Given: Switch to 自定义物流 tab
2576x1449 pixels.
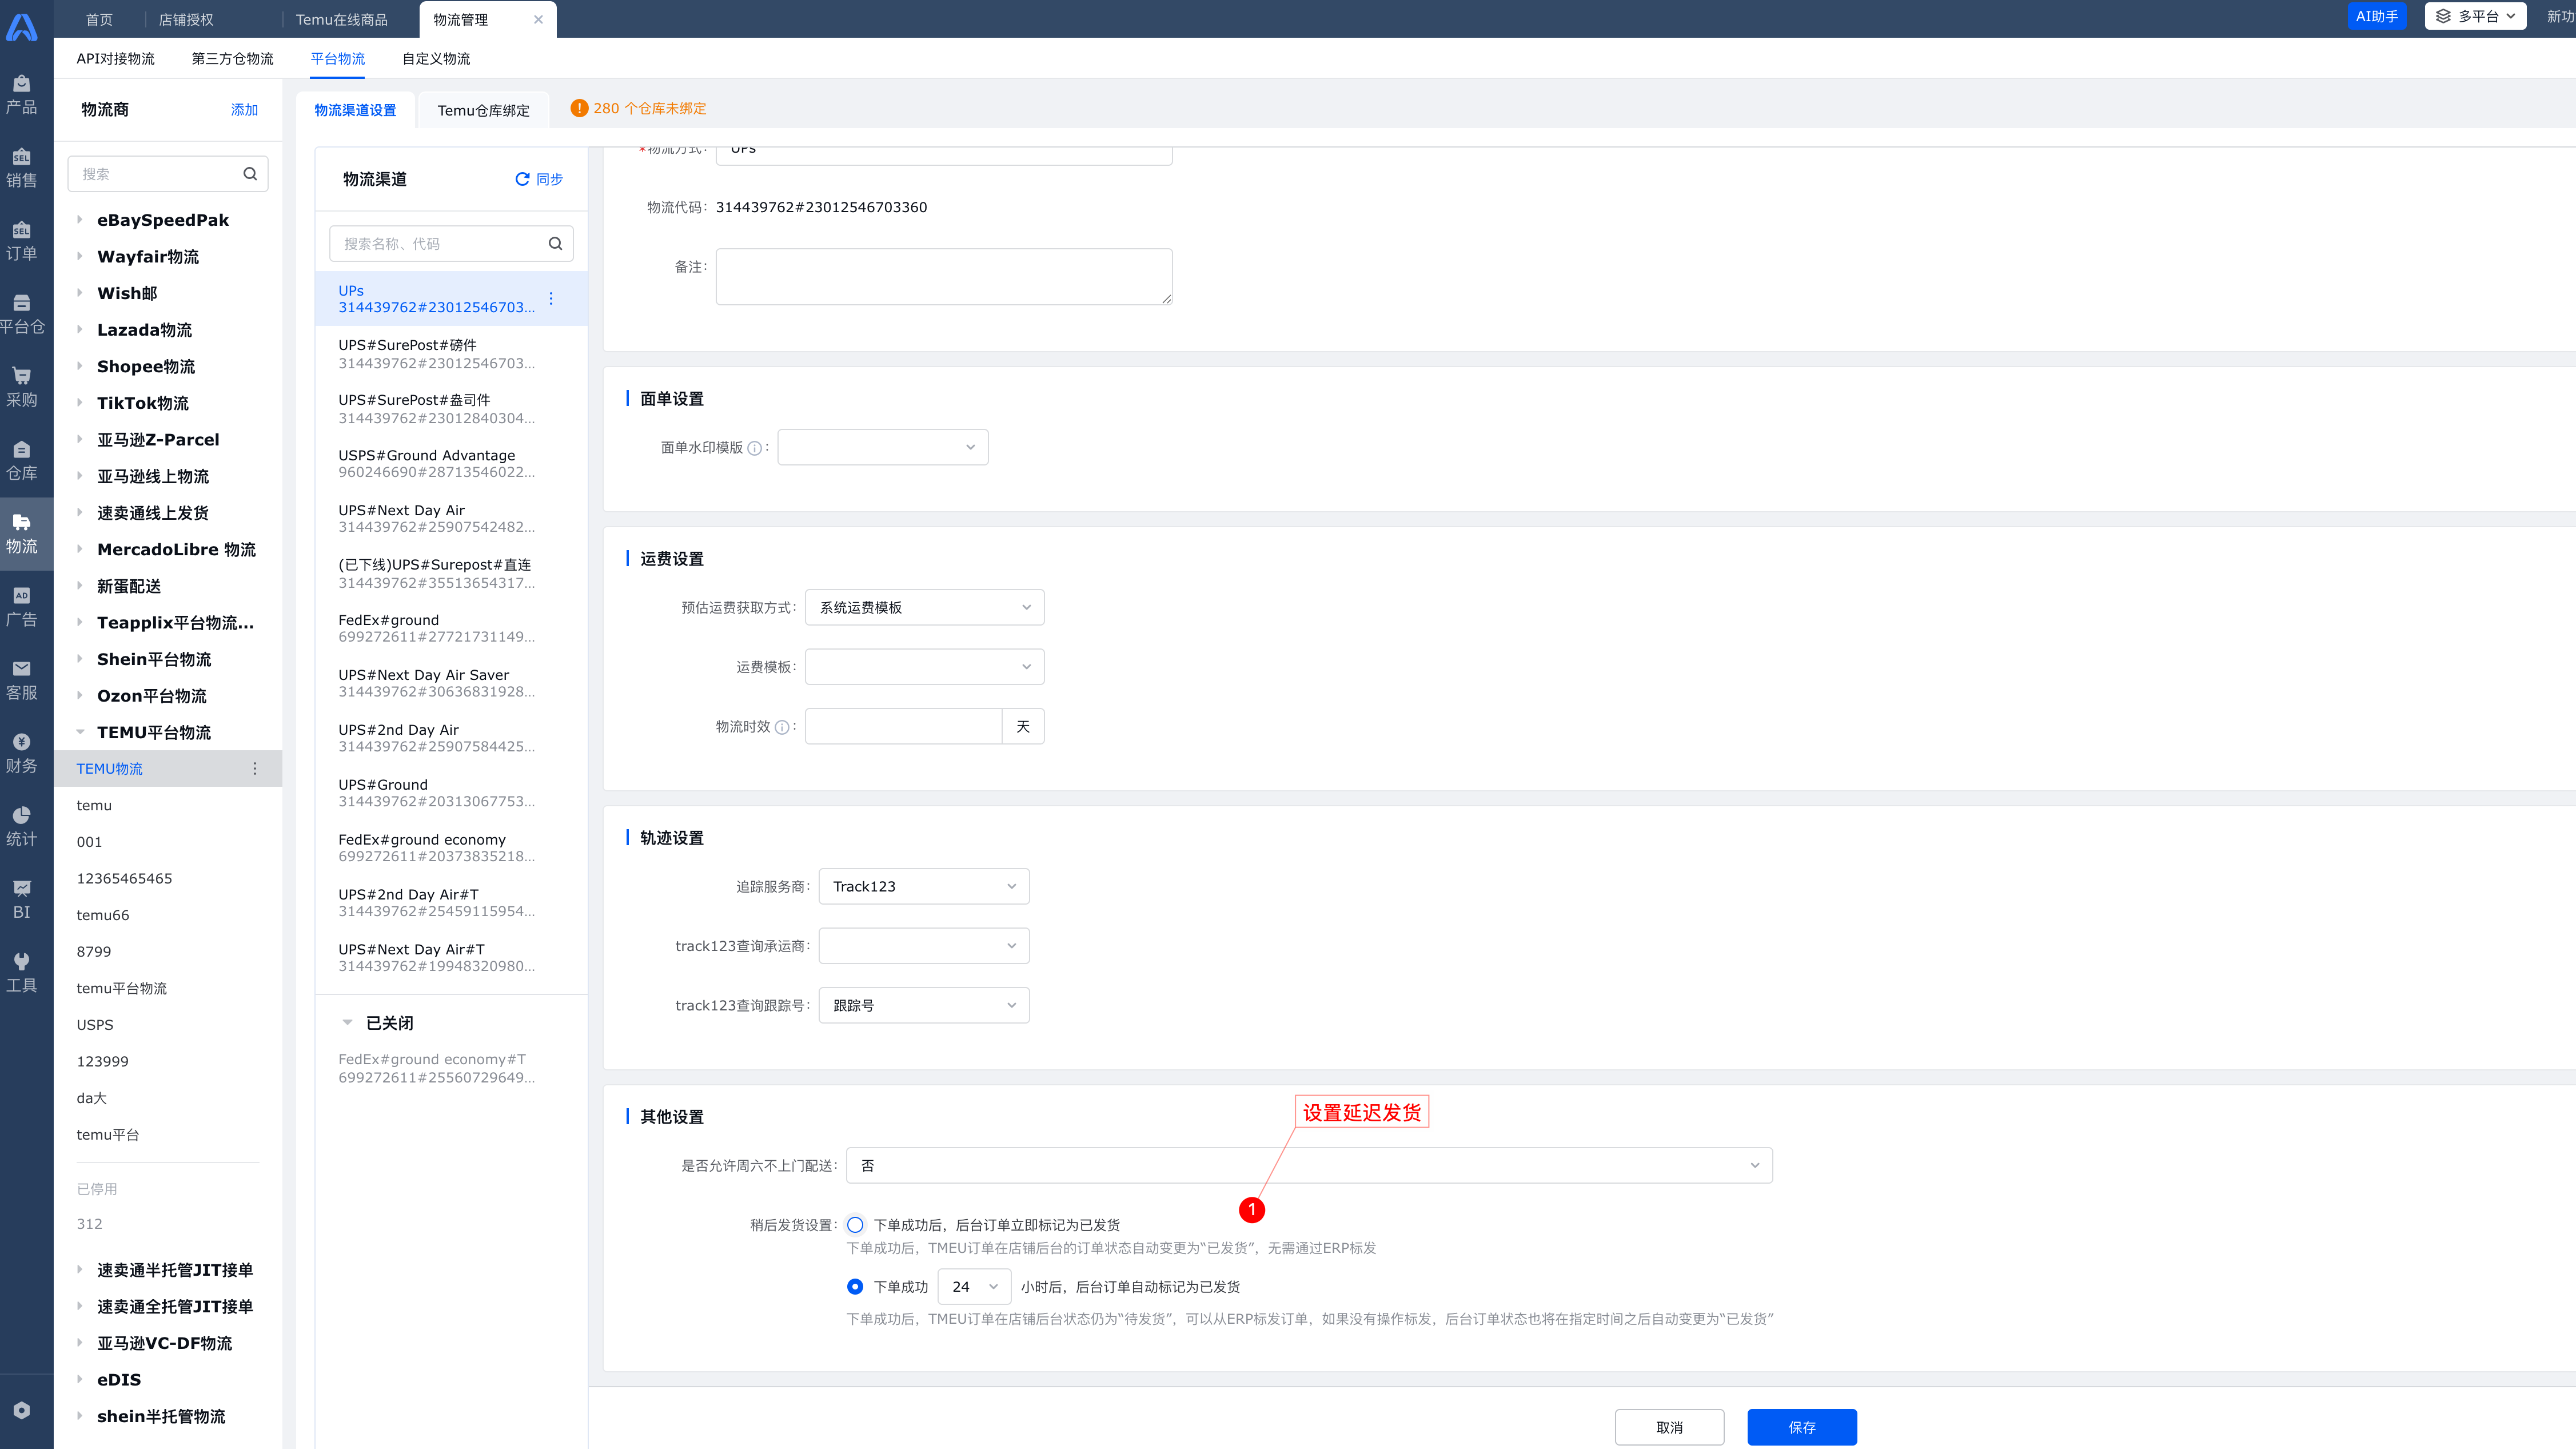Looking at the screenshot, I should (436, 59).
